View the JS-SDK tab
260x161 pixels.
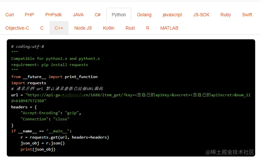(x=201, y=15)
